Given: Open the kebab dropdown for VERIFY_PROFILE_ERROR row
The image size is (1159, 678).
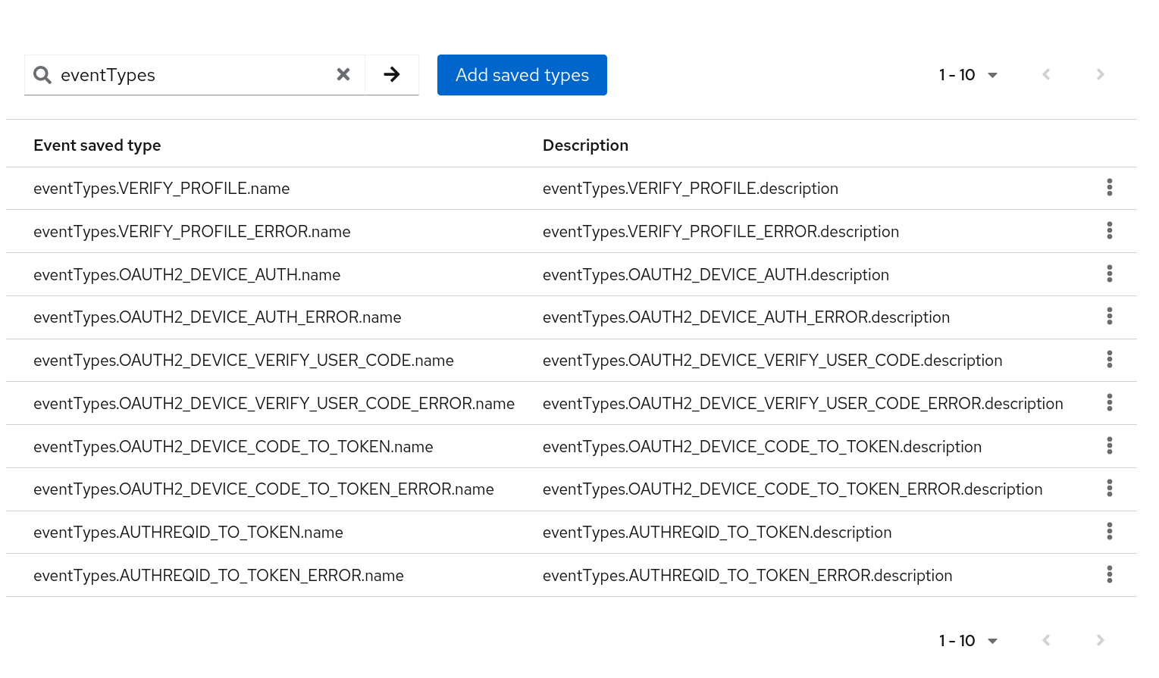Looking at the screenshot, I should point(1109,231).
